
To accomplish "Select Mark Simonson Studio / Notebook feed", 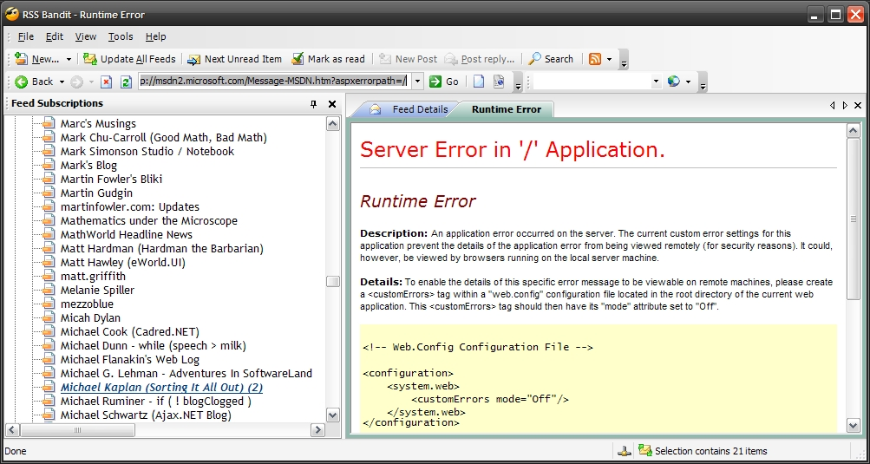I will tap(147, 152).
